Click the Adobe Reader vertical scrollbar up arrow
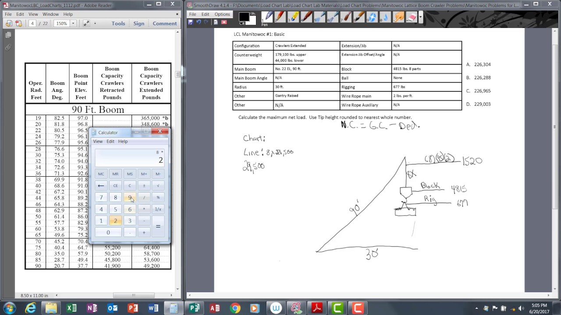Screen dimensions: 561x315 [178, 33]
